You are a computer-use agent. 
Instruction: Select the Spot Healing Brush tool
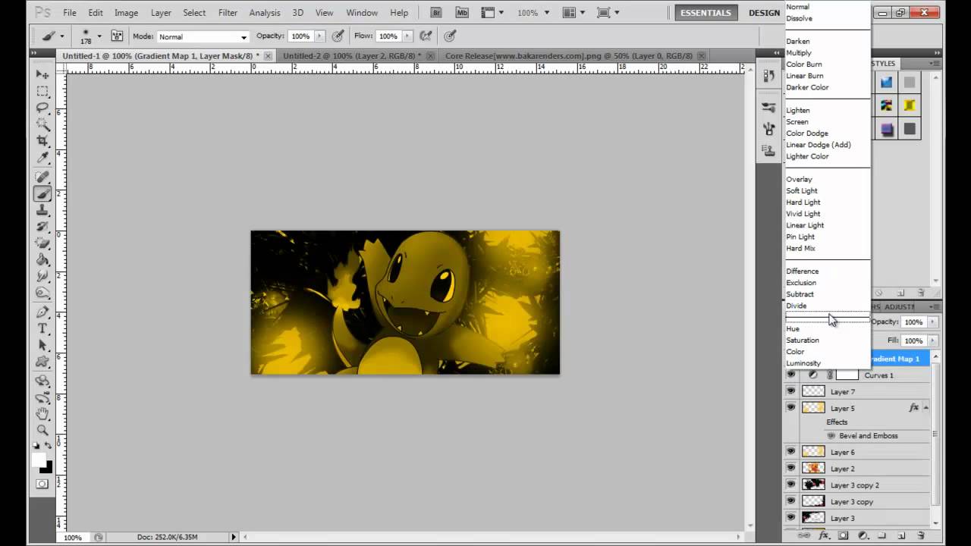coord(42,177)
